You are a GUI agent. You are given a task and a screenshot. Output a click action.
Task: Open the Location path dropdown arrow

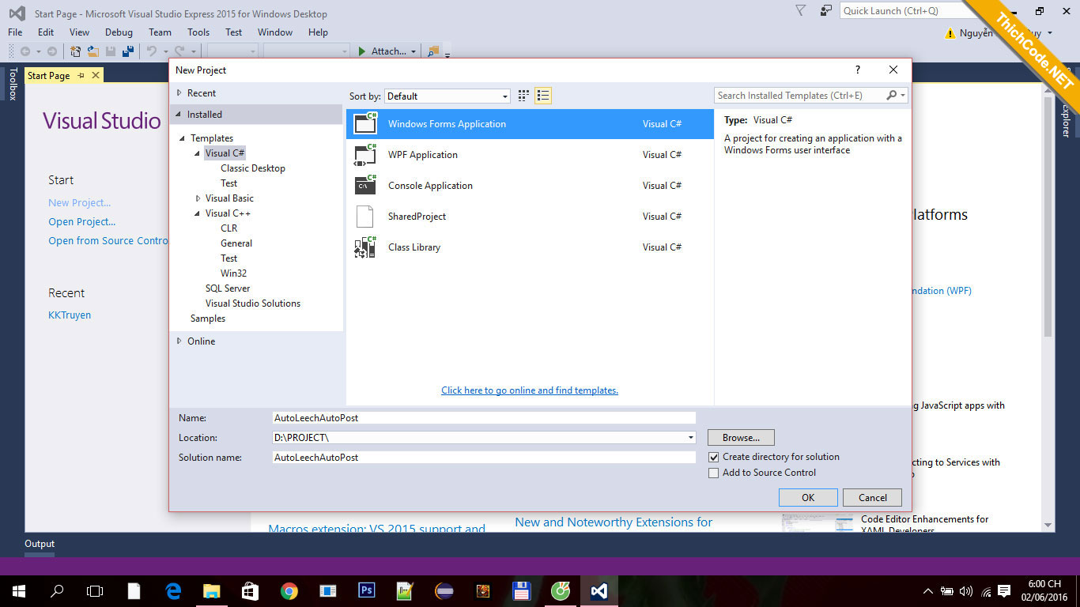(691, 437)
